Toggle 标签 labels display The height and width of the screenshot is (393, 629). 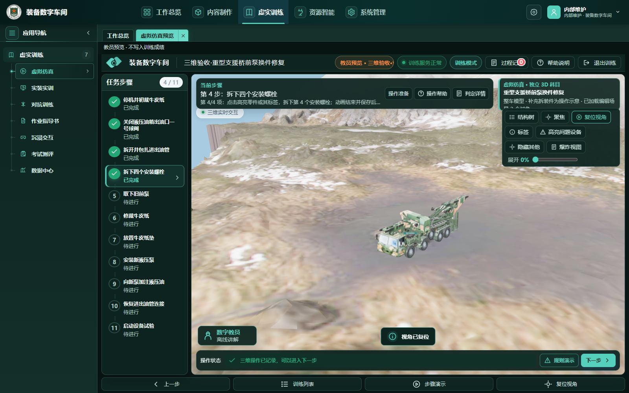[519, 132]
